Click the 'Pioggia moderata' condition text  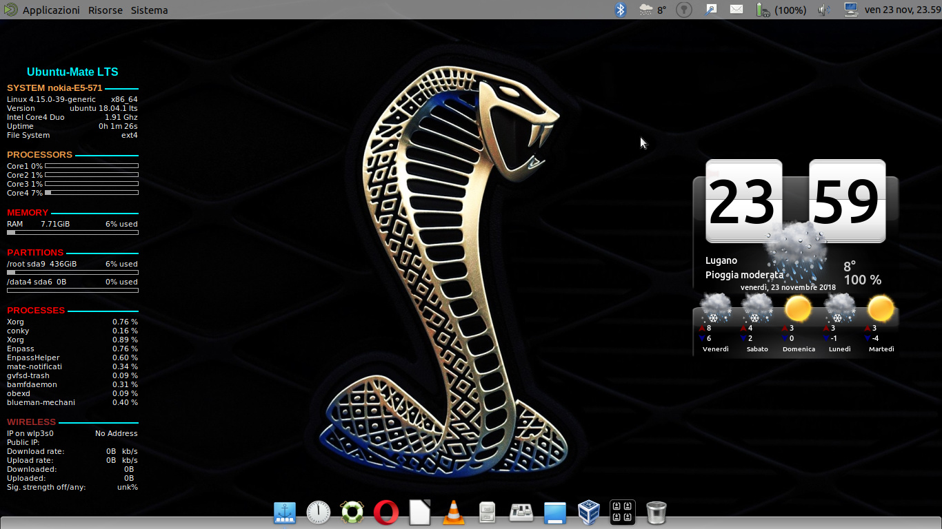click(x=744, y=275)
